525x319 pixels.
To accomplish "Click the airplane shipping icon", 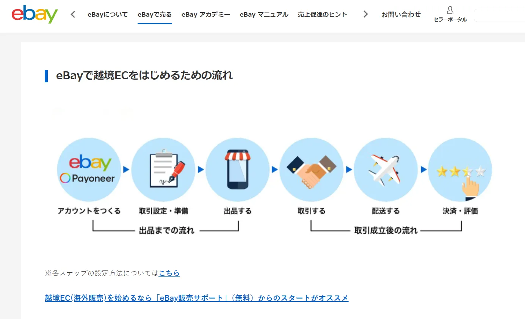I will [x=386, y=170].
